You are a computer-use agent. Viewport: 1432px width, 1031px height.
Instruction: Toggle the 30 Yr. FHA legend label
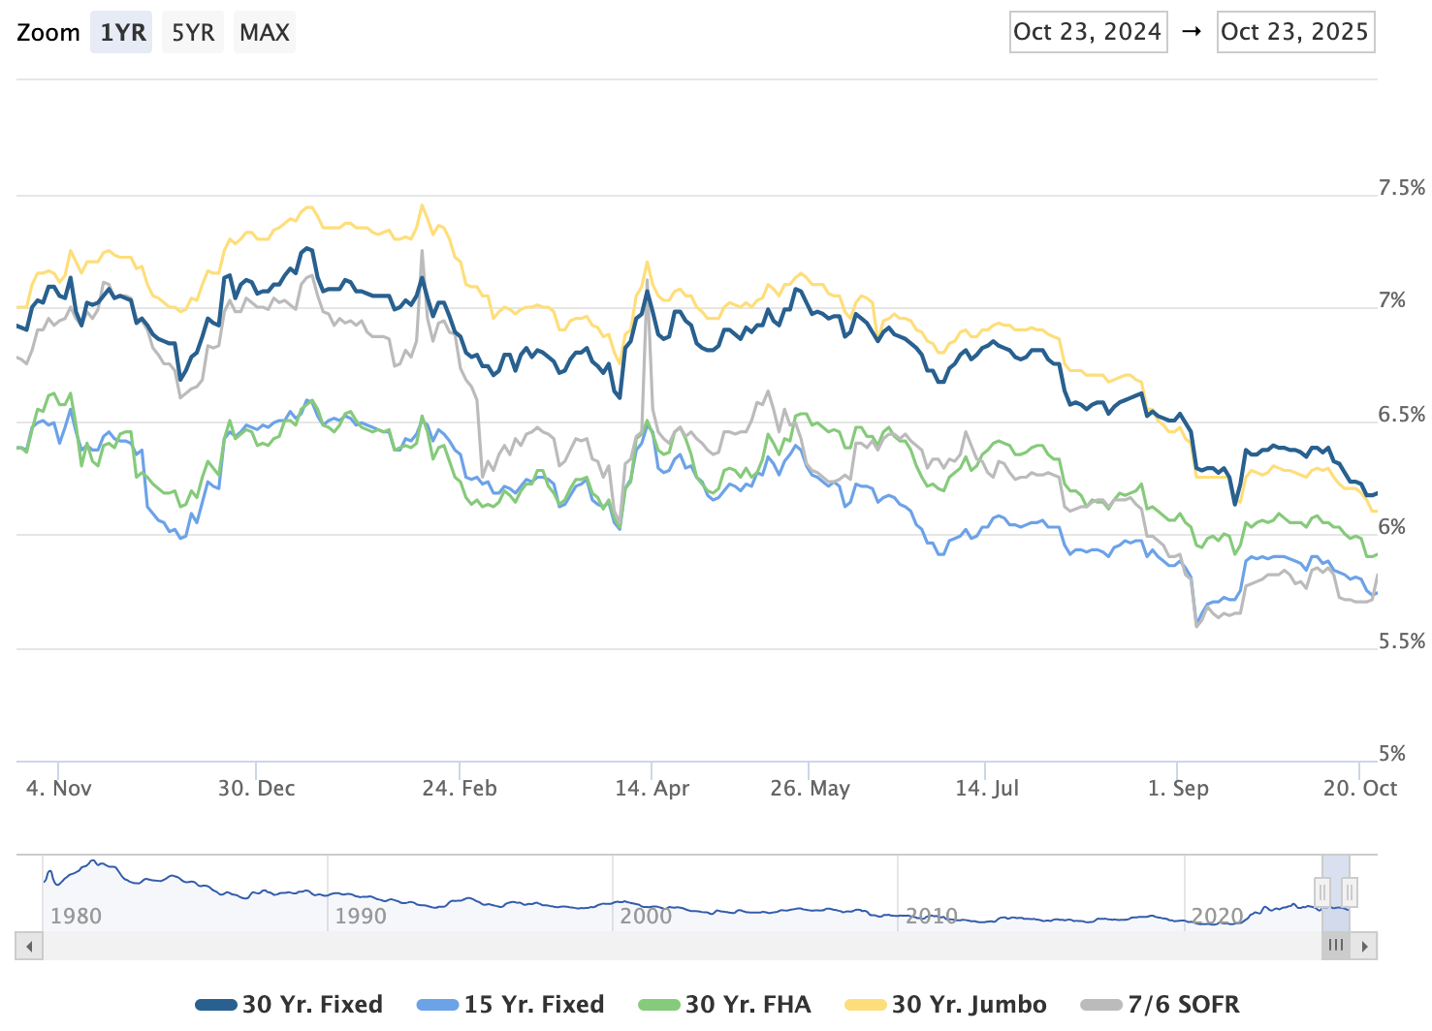748,1005
